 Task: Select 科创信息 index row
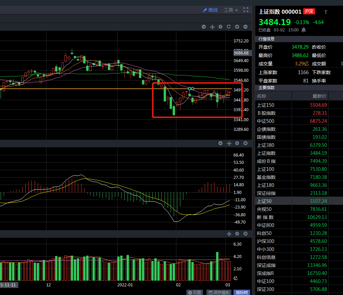pos(299,257)
